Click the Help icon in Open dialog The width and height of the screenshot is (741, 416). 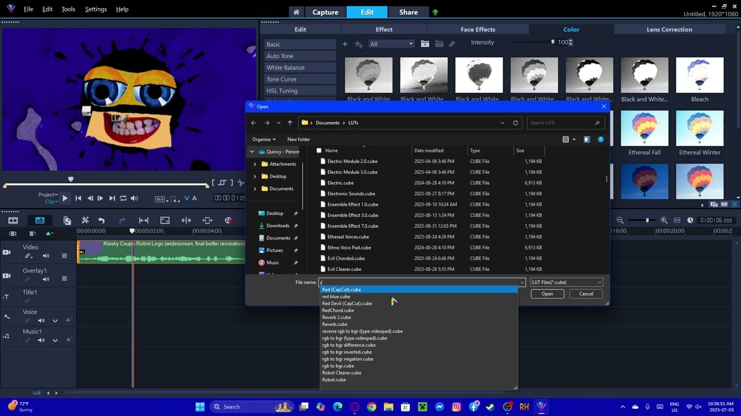coord(601,139)
